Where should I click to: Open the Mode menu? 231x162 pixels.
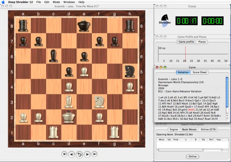56,2
